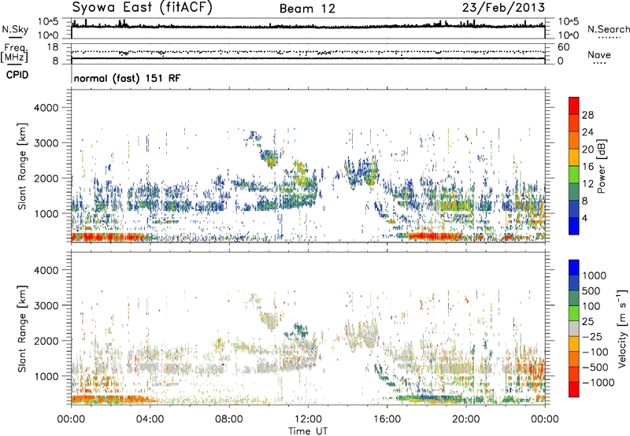630x436 pixels.
Task: Select the 'CPID' row label
Action: tap(17, 75)
